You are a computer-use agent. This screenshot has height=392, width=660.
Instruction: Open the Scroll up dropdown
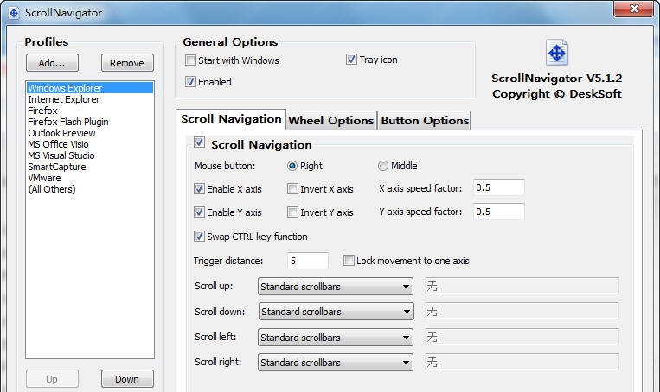click(x=336, y=287)
